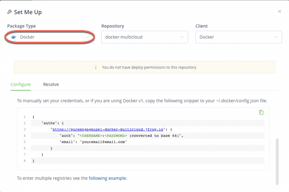Copy the config snippet with the clipboard icon
The image size is (289, 192).
(x=261, y=112)
